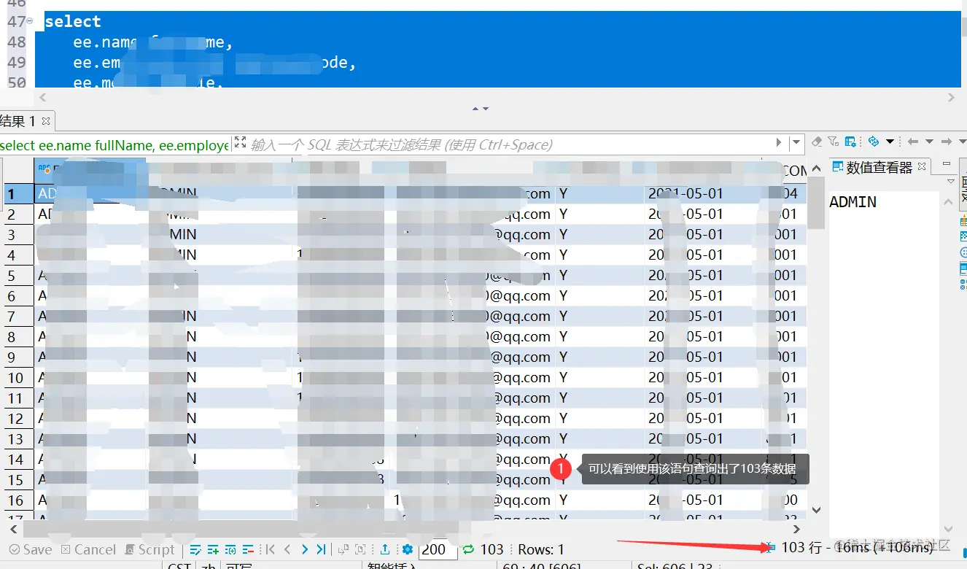The width and height of the screenshot is (967, 569).
Task: Duplicate the current row icon
Action: (x=230, y=549)
